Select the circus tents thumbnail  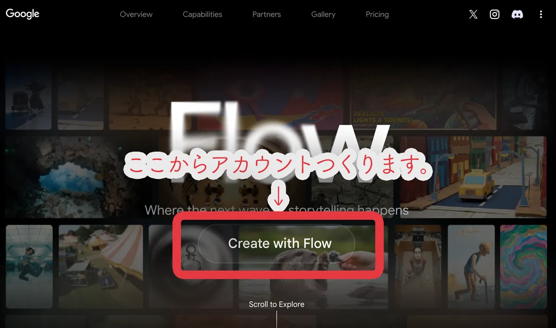tap(101, 266)
